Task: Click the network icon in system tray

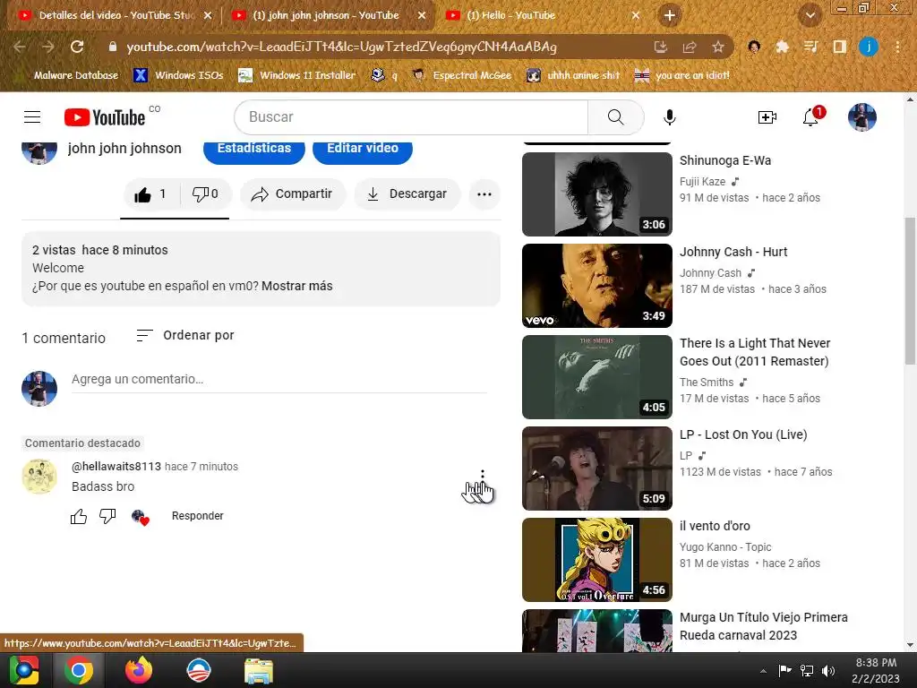Action: (807, 670)
